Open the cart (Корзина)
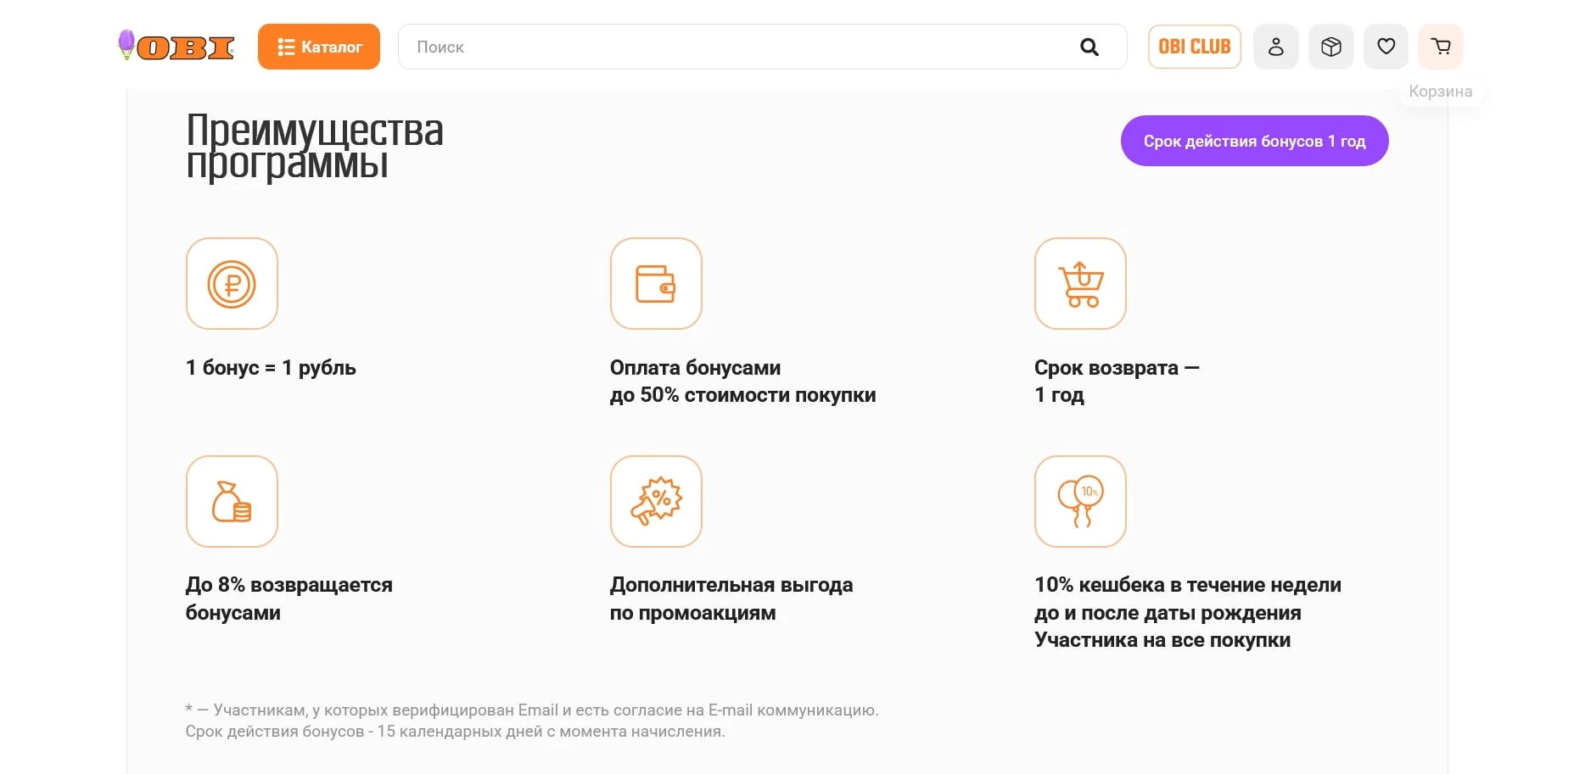Viewport: 1574px width, 774px height. point(1440,47)
